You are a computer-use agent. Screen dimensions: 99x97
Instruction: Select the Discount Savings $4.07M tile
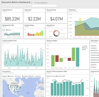pyautogui.click(x=56, y=16)
